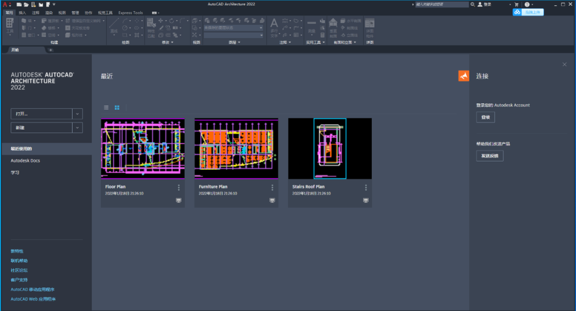
Task: Click the blue drag-upload (拖拽上传) button
Action: point(528,12)
